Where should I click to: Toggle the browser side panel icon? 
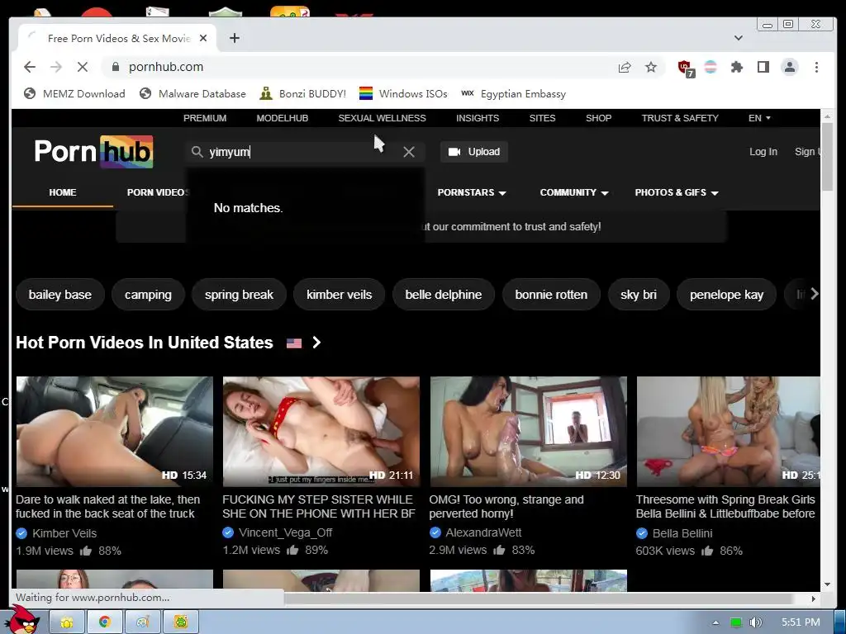pos(763,67)
